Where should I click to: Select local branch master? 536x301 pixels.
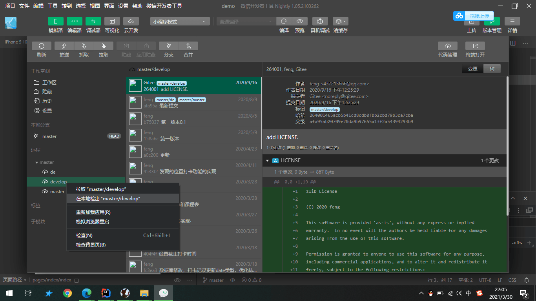click(76, 136)
